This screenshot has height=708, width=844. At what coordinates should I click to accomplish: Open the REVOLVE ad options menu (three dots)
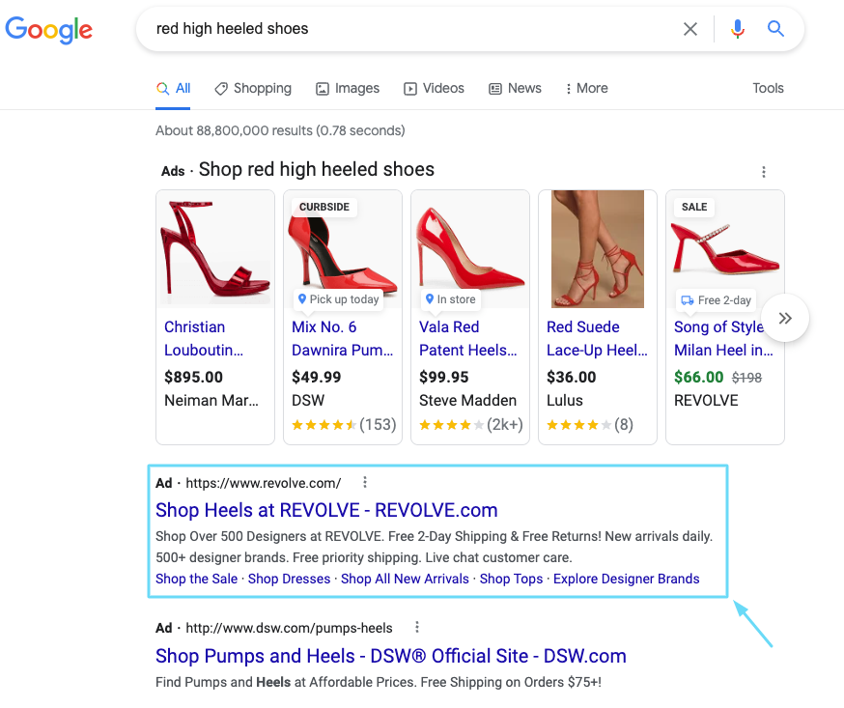point(365,482)
